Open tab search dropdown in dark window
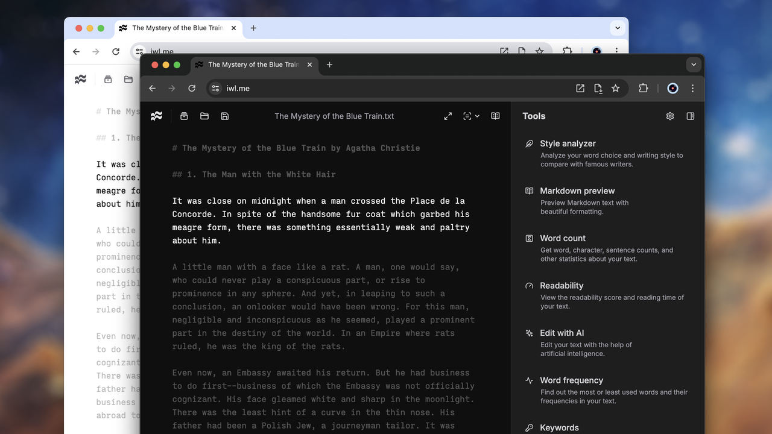The image size is (772, 434). pos(694,64)
